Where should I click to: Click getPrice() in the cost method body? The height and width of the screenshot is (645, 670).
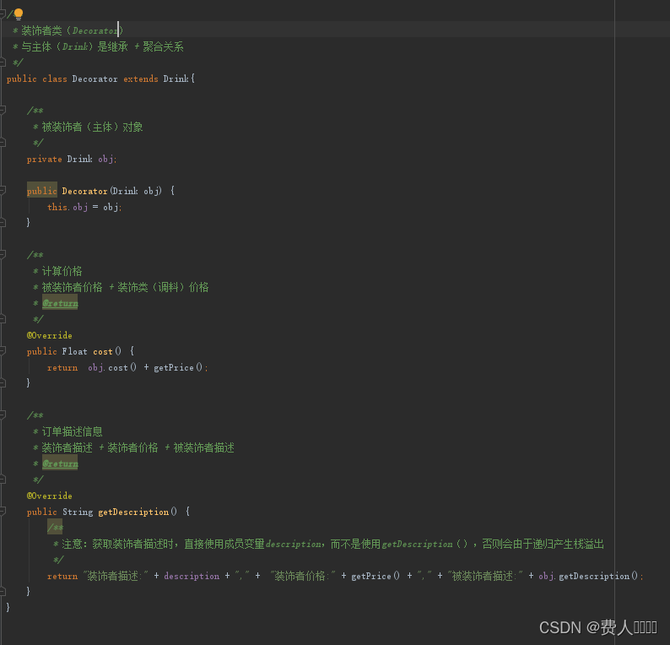pyautogui.click(x=178, y=367)
